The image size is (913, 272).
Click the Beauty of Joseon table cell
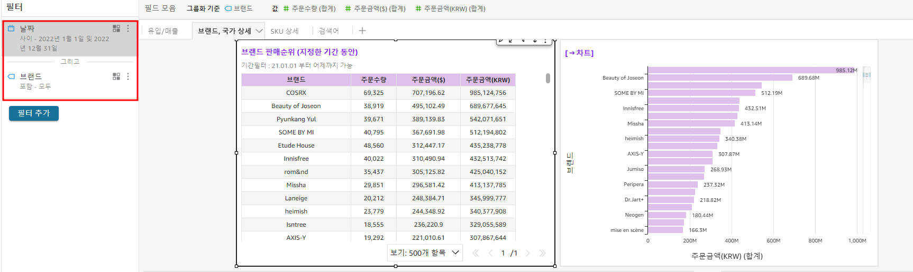296,106
